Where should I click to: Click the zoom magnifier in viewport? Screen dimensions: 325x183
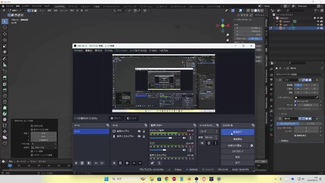(x=227, y=35)
